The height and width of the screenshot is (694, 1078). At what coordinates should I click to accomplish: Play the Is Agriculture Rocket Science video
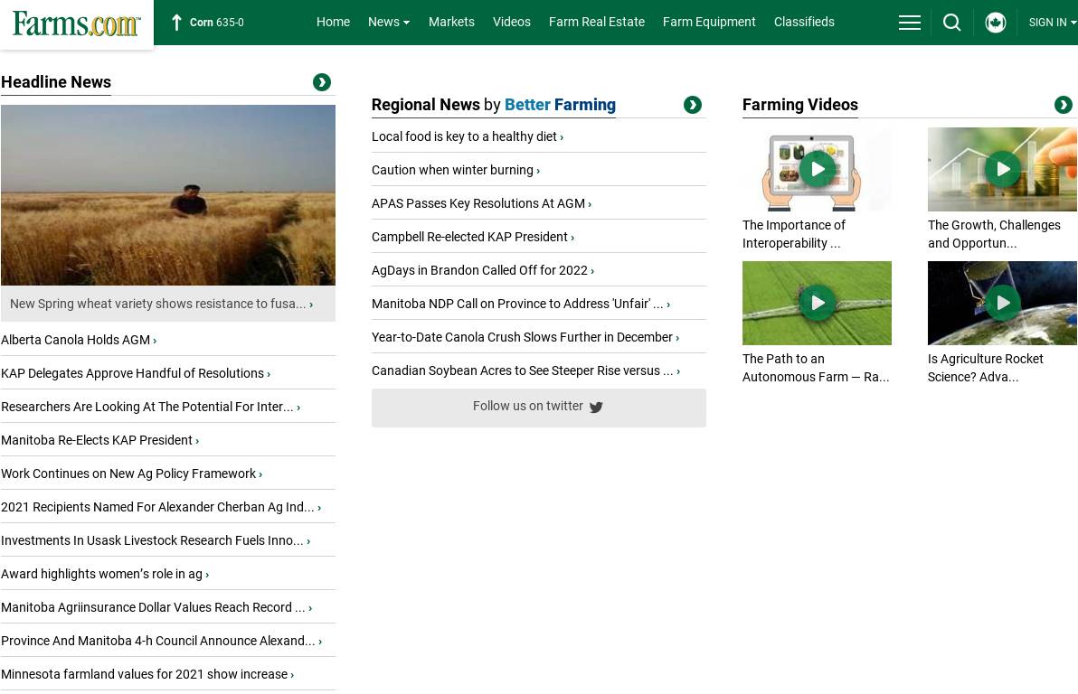[1002, 303]
